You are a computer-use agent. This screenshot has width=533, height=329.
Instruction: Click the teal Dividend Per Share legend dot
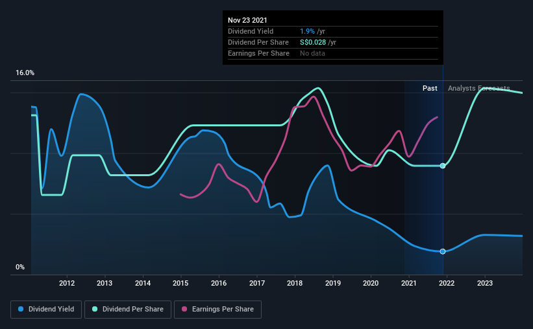click(95, 309)
